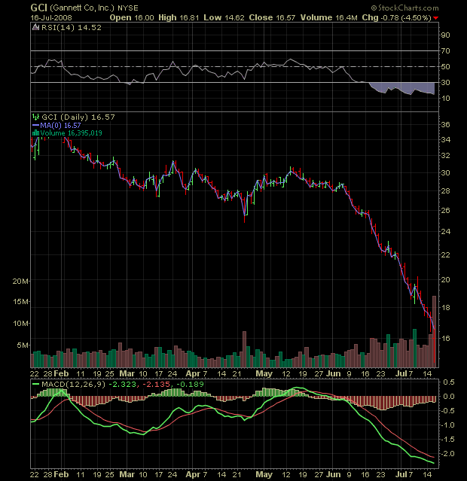
Task: Click the 24 price axis label
Action: click(445, 231)
